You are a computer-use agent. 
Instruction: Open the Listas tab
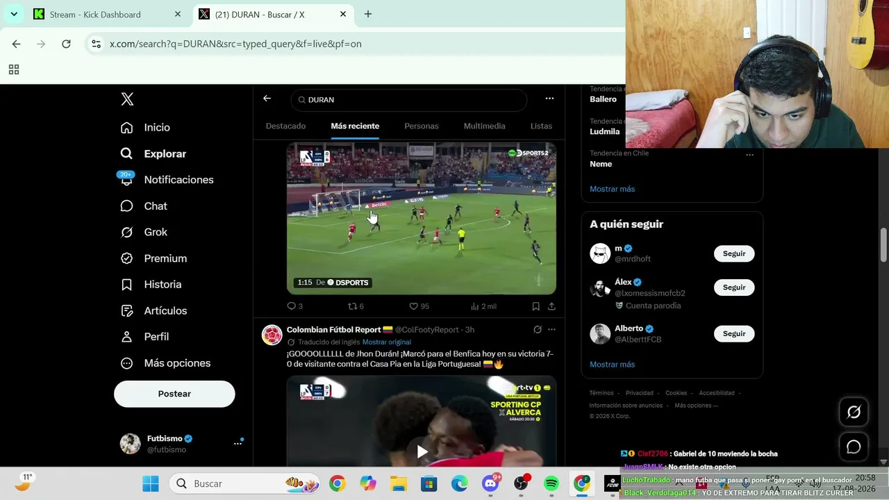click(541, 126)
